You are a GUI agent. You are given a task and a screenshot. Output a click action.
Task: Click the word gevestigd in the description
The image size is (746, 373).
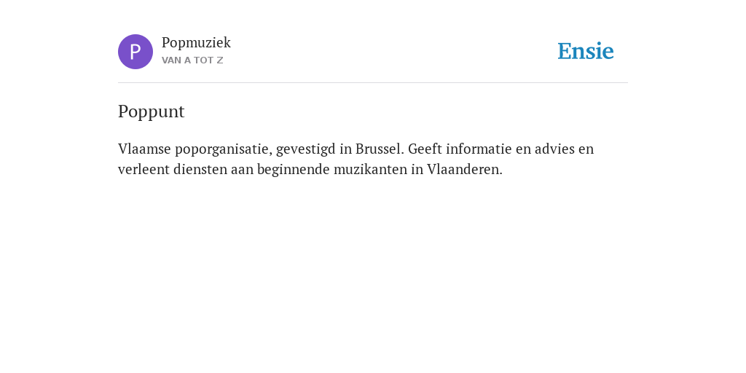pos(306,149)
